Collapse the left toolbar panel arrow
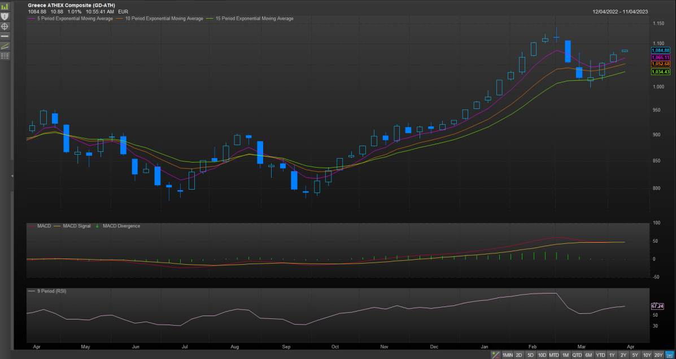This screenshot has width=676, height=359. [12, 176]
